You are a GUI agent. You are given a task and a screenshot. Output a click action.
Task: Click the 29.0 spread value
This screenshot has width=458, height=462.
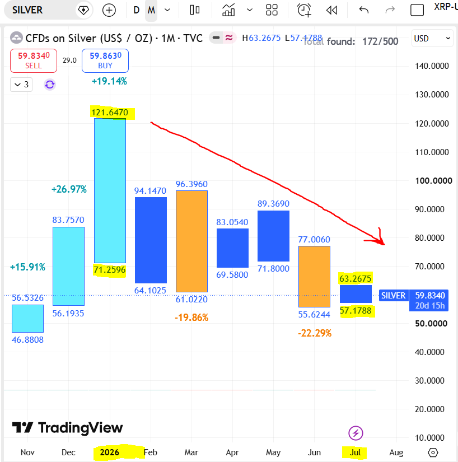69,60
